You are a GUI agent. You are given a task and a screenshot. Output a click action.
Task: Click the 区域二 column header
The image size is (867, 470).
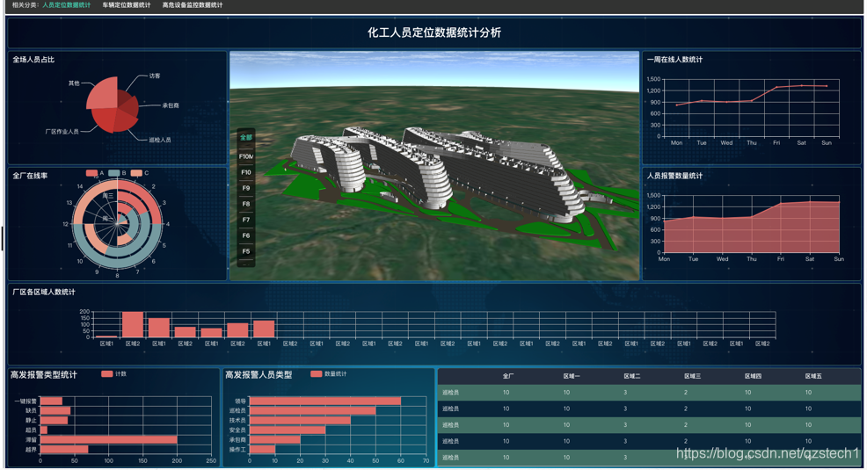632,376
